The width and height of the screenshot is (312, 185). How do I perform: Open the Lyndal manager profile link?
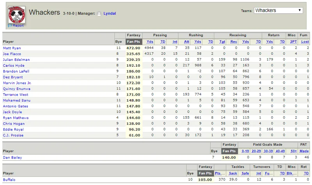tap(110, 13)
